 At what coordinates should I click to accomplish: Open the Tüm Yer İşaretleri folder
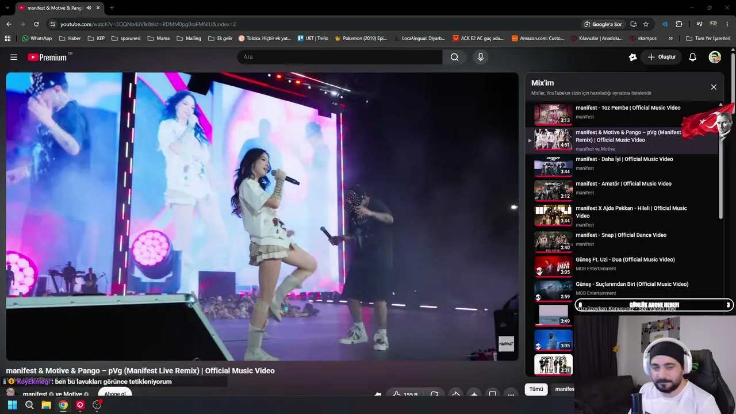click(708, 39)
